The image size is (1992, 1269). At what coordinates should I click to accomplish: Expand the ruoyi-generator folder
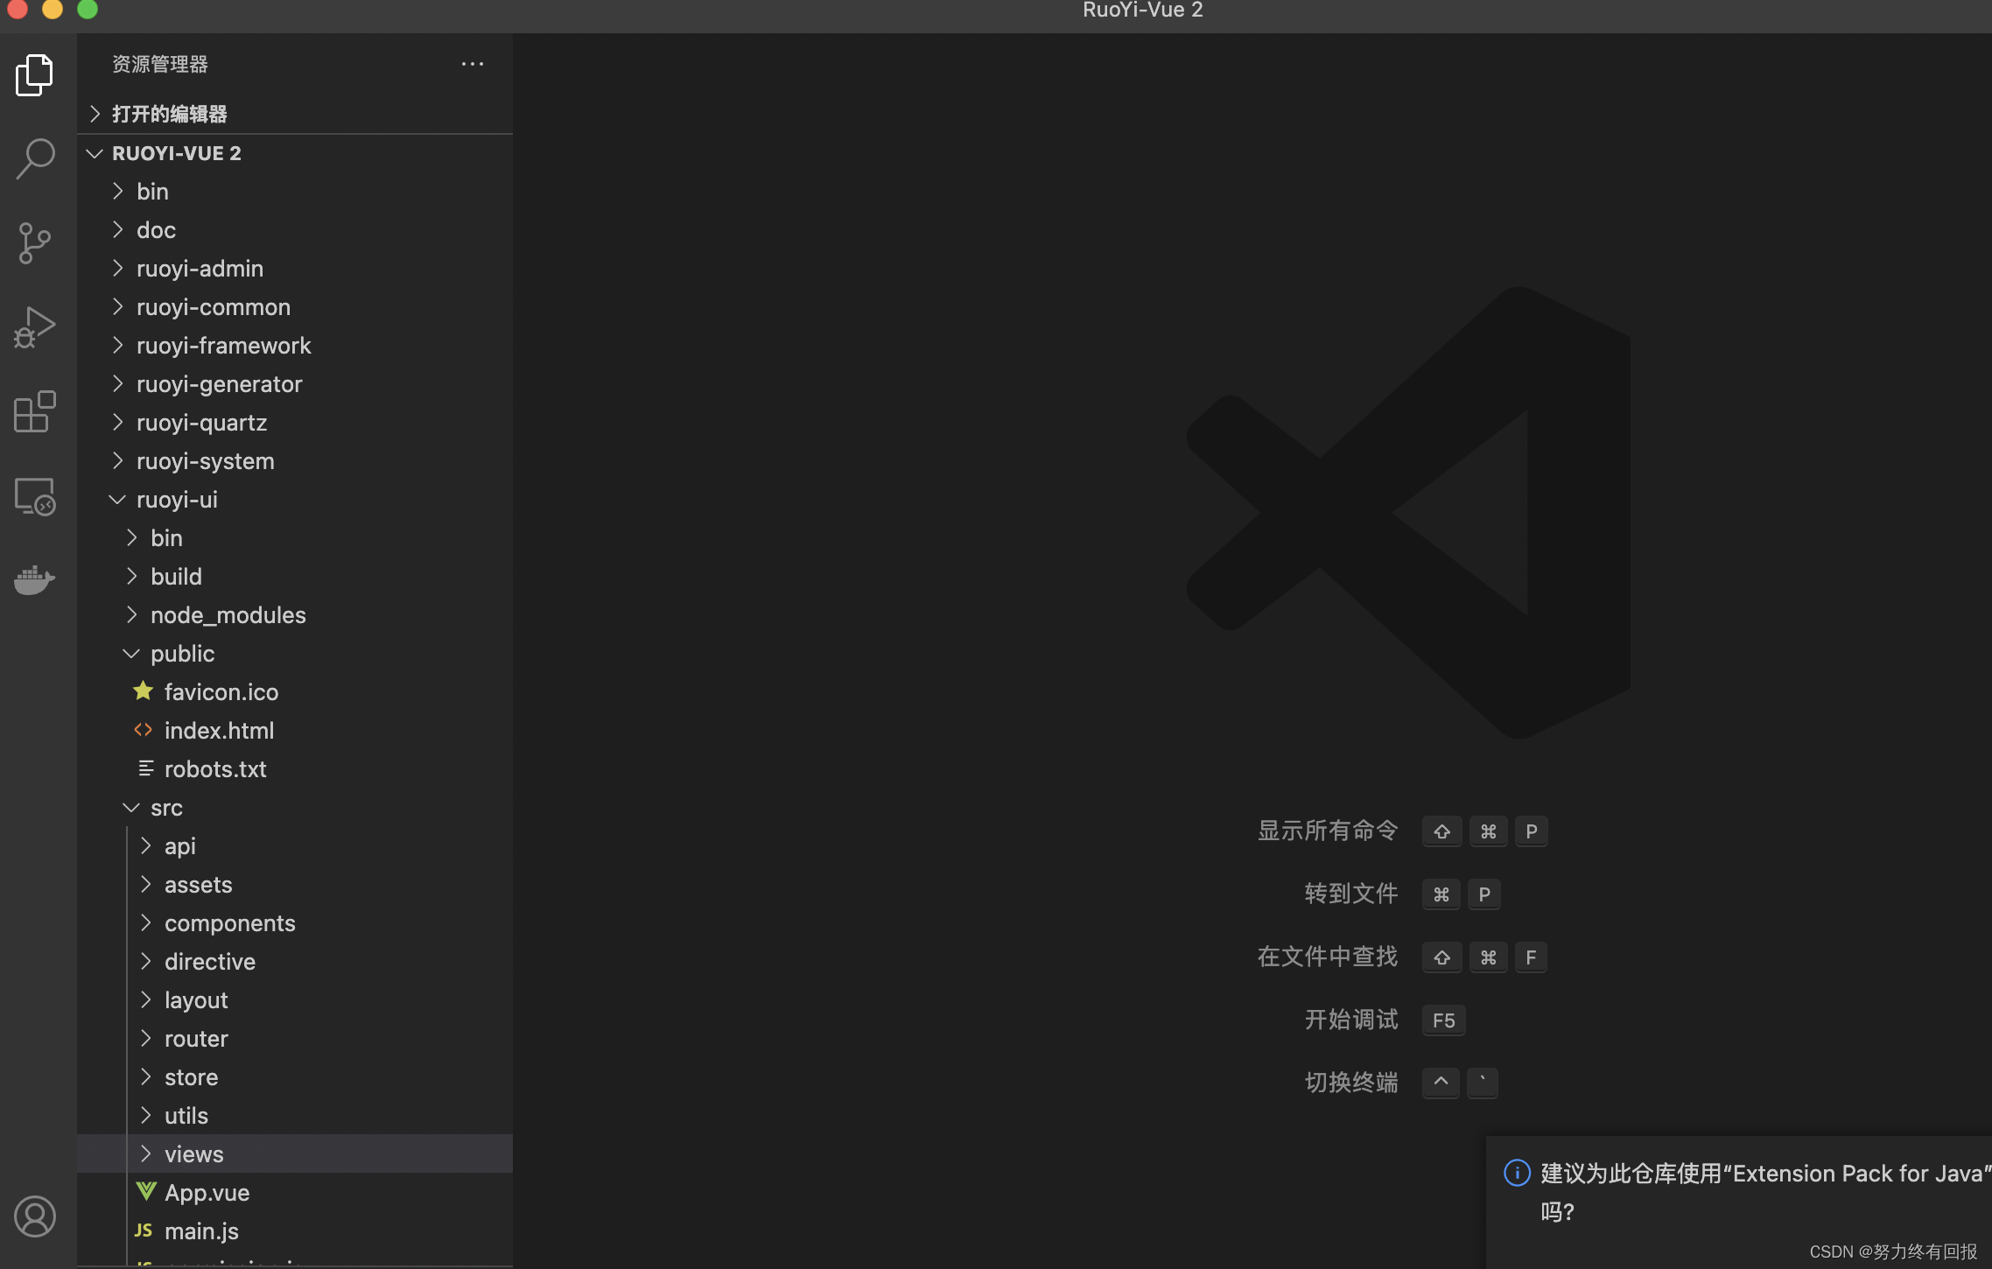[295, 384]
